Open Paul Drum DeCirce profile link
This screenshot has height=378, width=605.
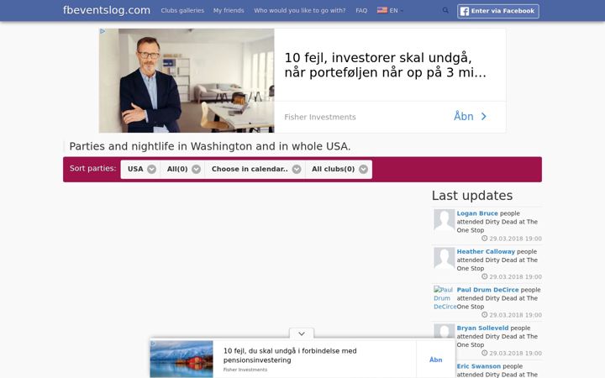487,290
